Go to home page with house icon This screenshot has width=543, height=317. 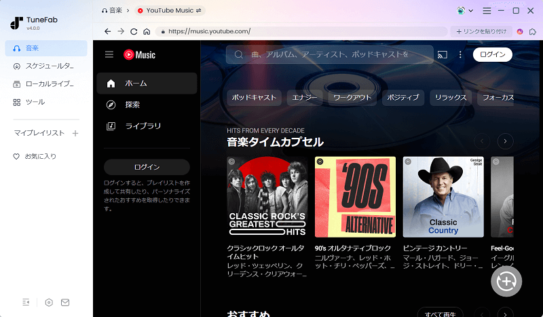147,31
